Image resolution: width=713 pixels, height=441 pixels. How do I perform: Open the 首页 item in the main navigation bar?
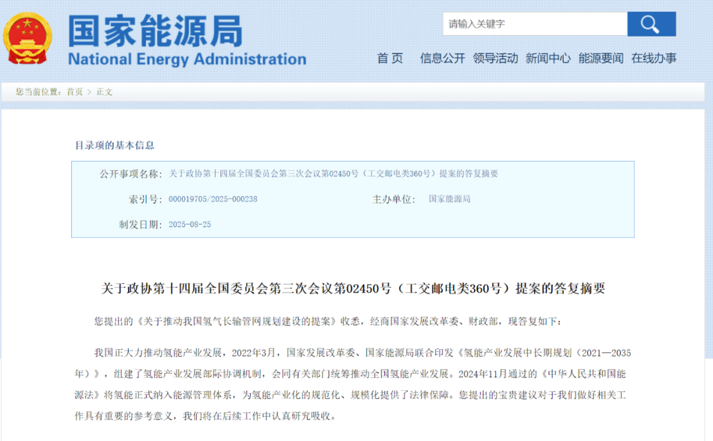(x=390, y=58)
